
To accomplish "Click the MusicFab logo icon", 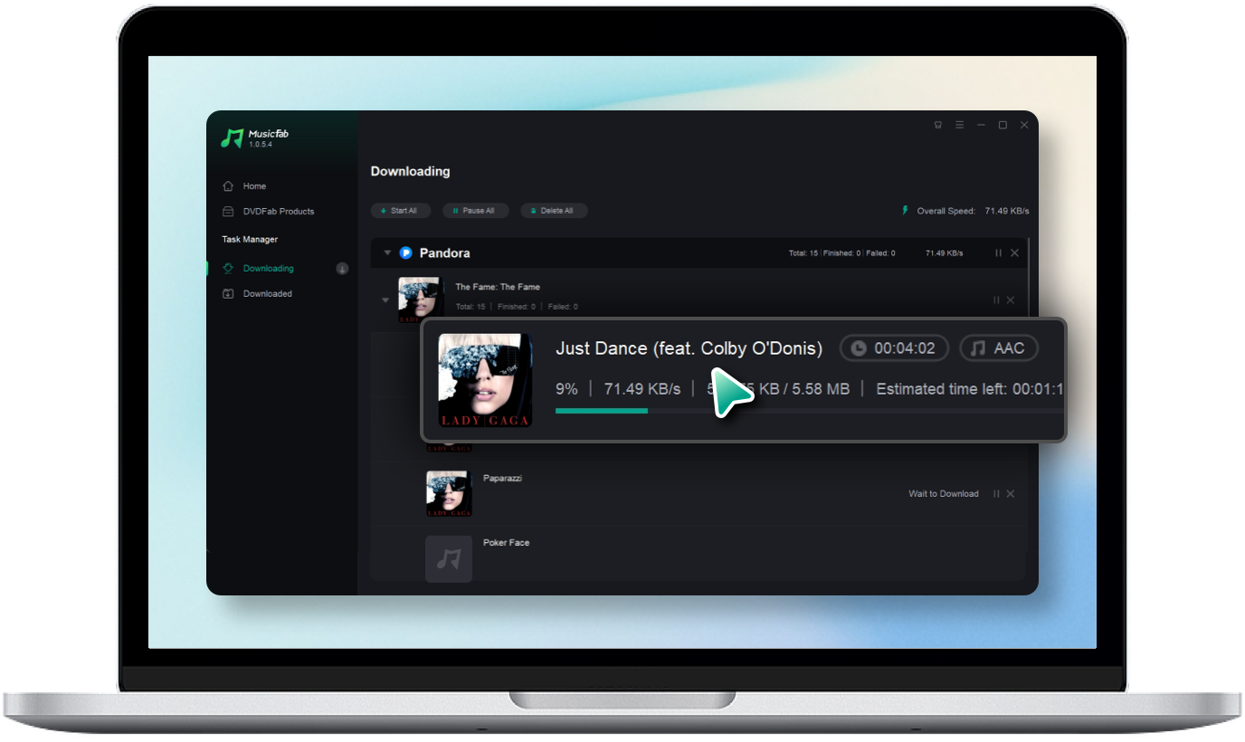I will [x=233, y=138].
